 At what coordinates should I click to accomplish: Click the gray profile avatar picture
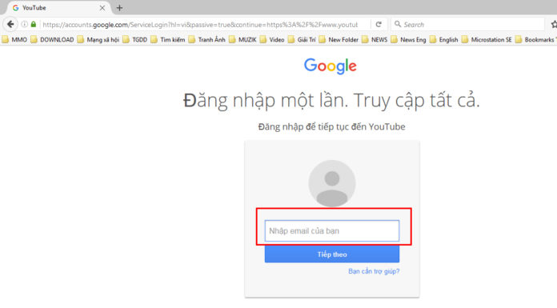pos(332,183)
